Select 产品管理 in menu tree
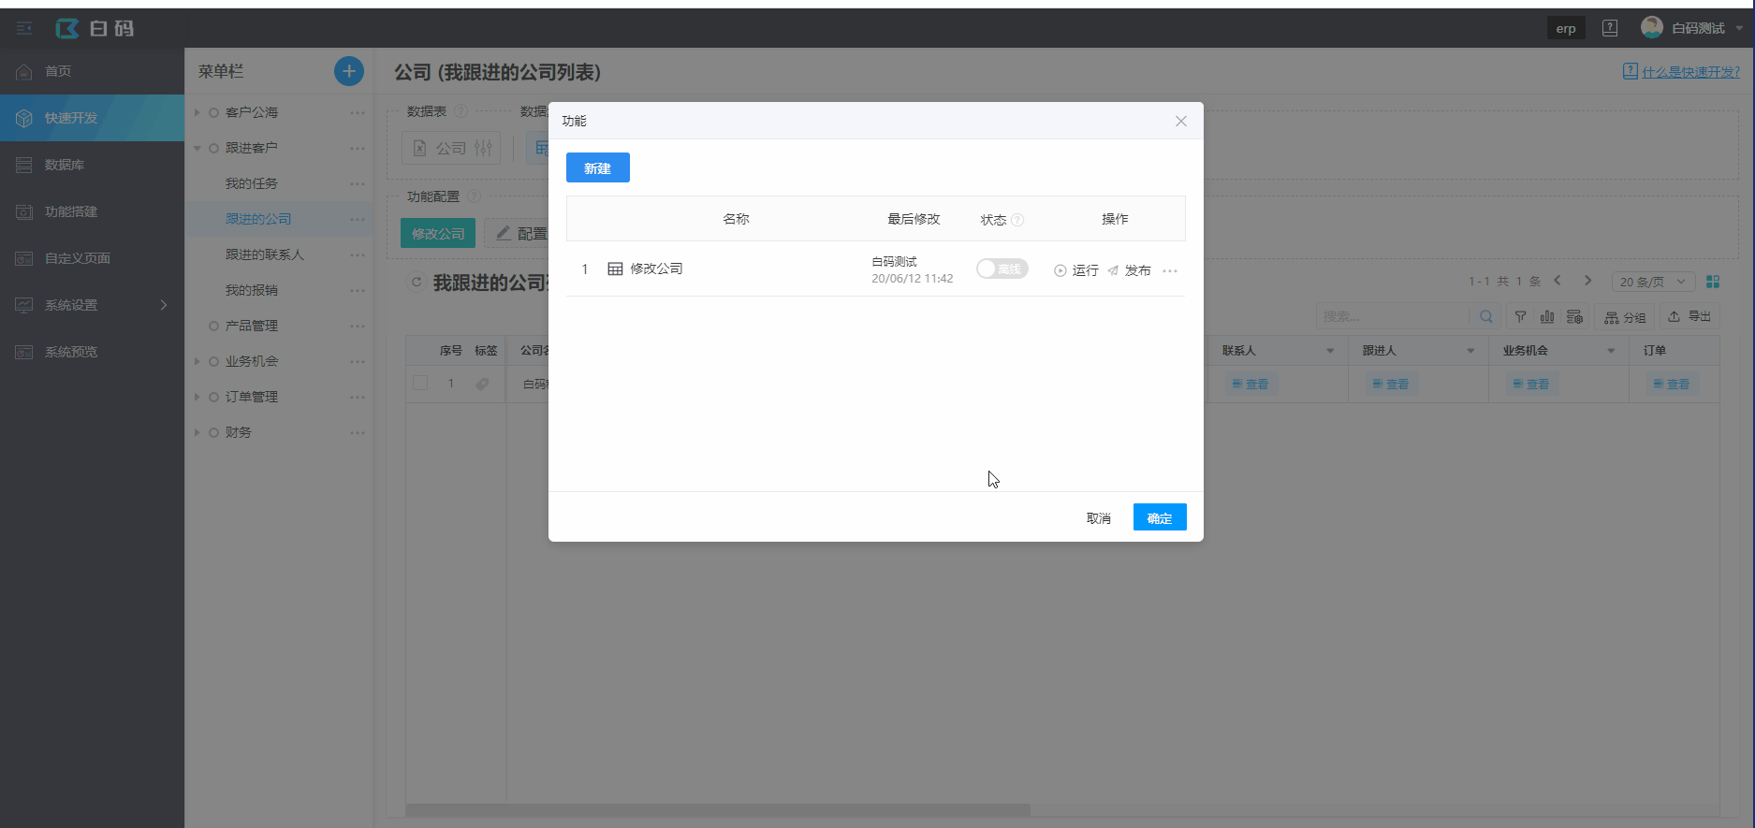 251,326
